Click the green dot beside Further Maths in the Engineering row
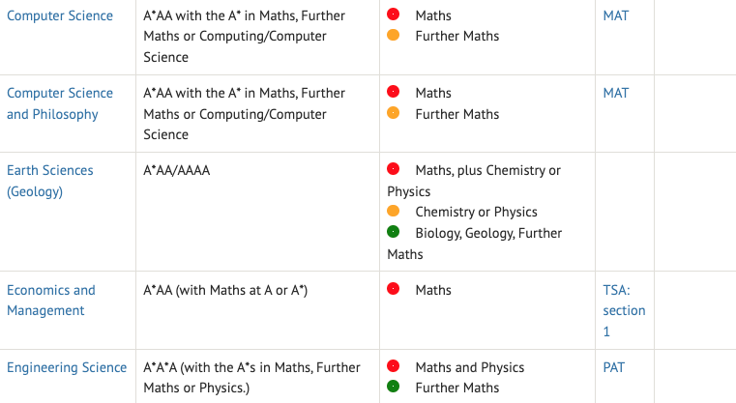Image resolution: width=736 pixels, height=403 pixels. pos(393,387)
